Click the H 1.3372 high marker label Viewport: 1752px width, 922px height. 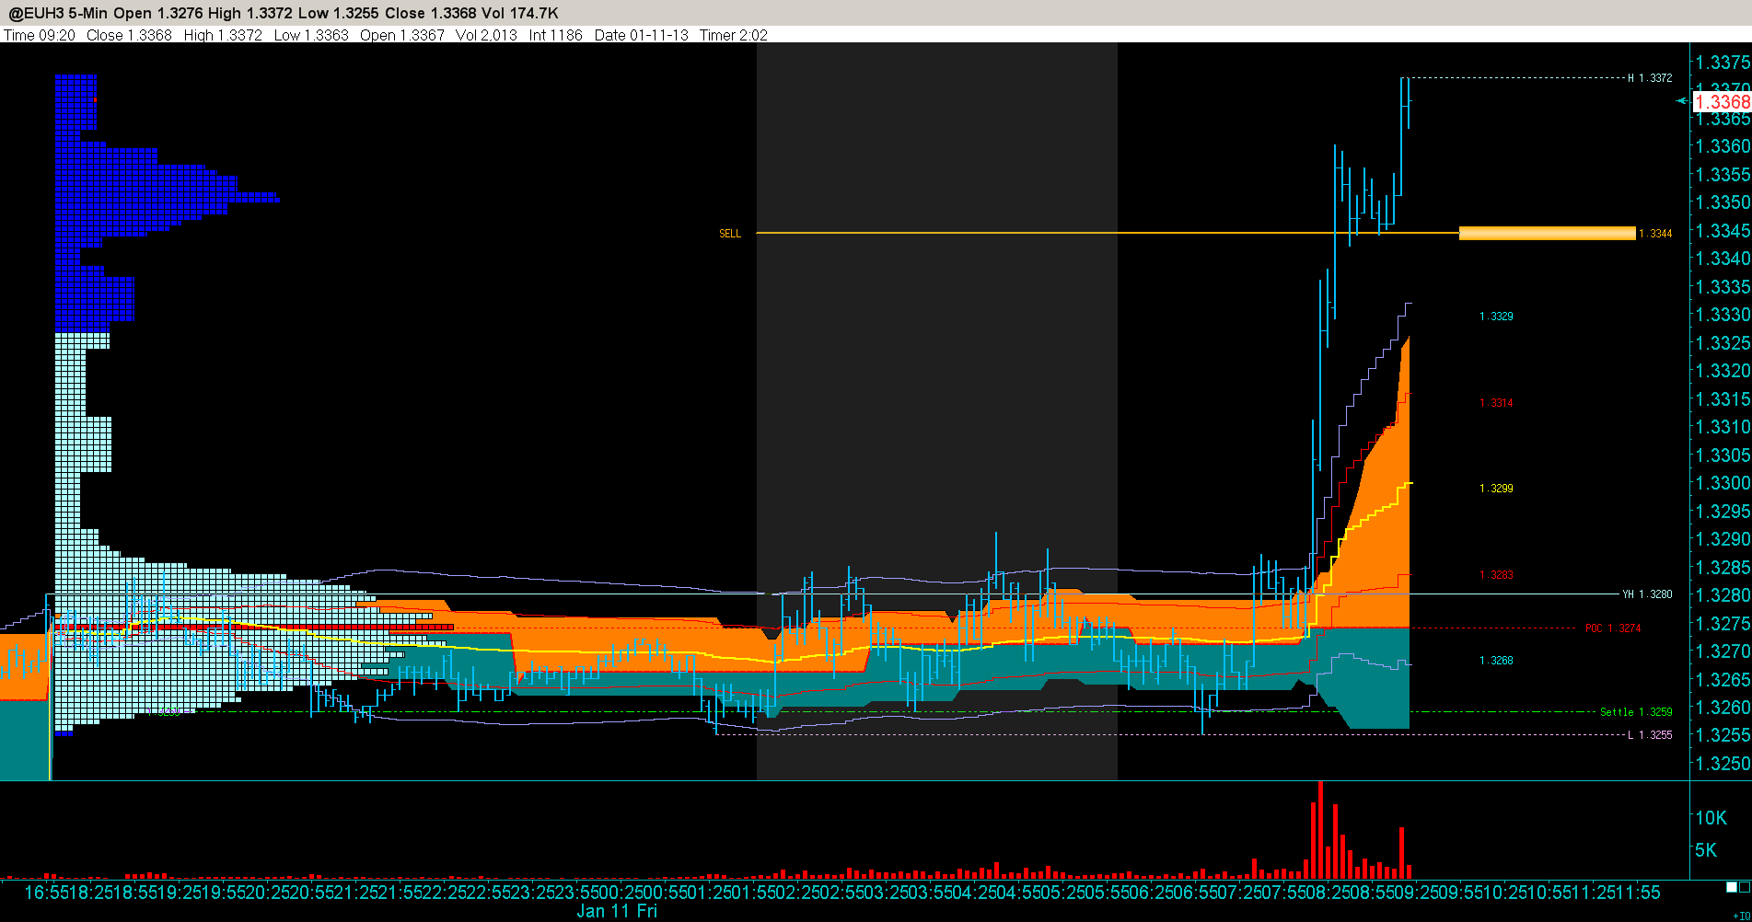click(x=1651, y=78)
